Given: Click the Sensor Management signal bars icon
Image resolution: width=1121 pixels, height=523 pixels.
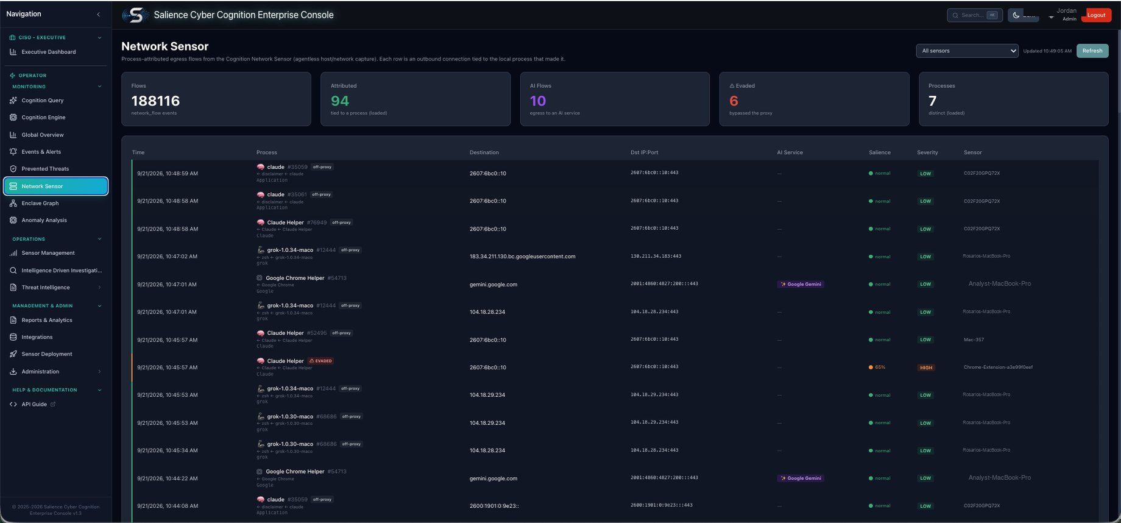Looking at the screenshot, I should pos(13,253).
